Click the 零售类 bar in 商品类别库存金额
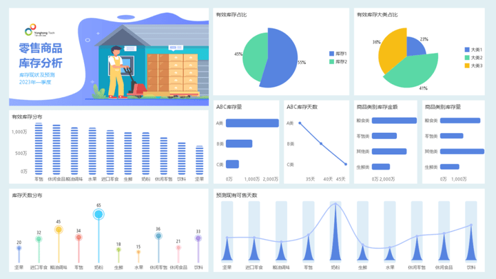 (384, 136)
